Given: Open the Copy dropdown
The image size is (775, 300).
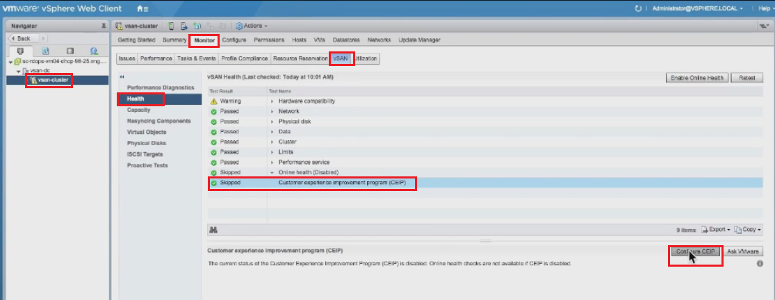Looking at the screenshot, I should 748,230.
